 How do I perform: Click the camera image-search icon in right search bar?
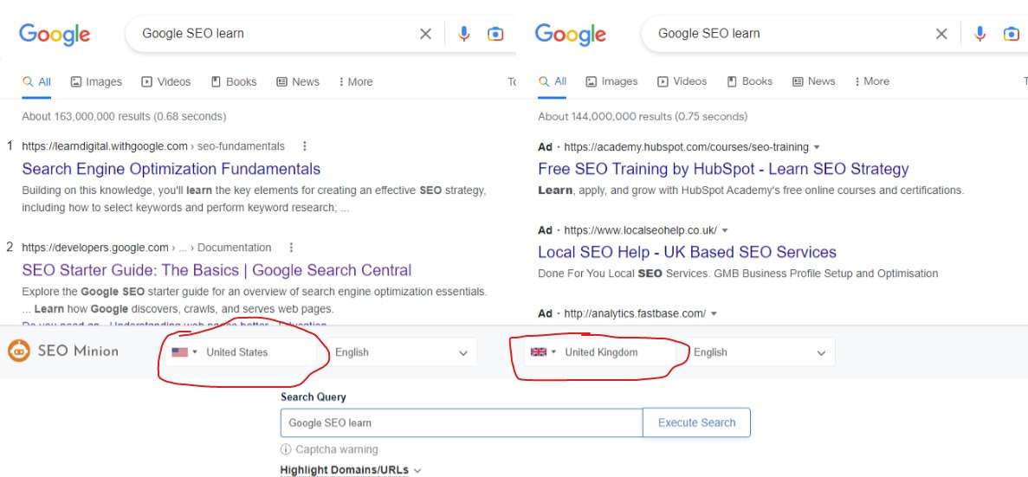pos(1011,34)
